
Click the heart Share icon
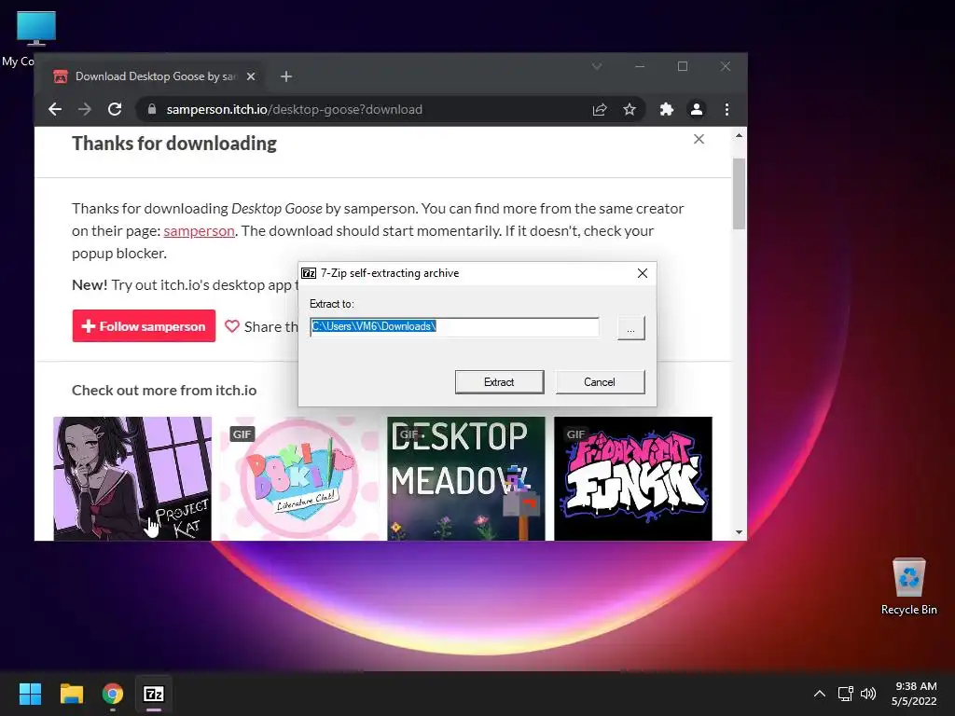(x=232, y=327)
